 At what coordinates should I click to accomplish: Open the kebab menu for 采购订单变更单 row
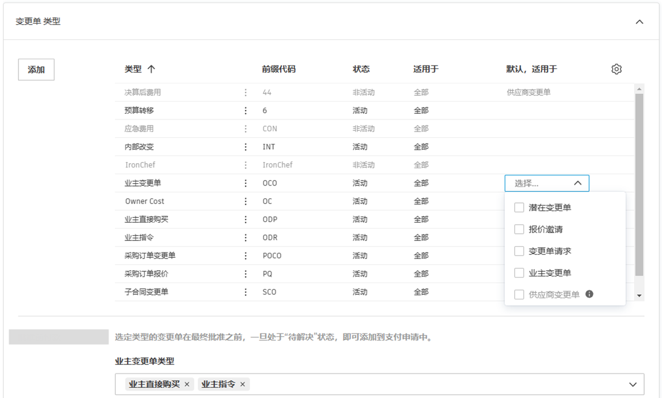(245, 255)
